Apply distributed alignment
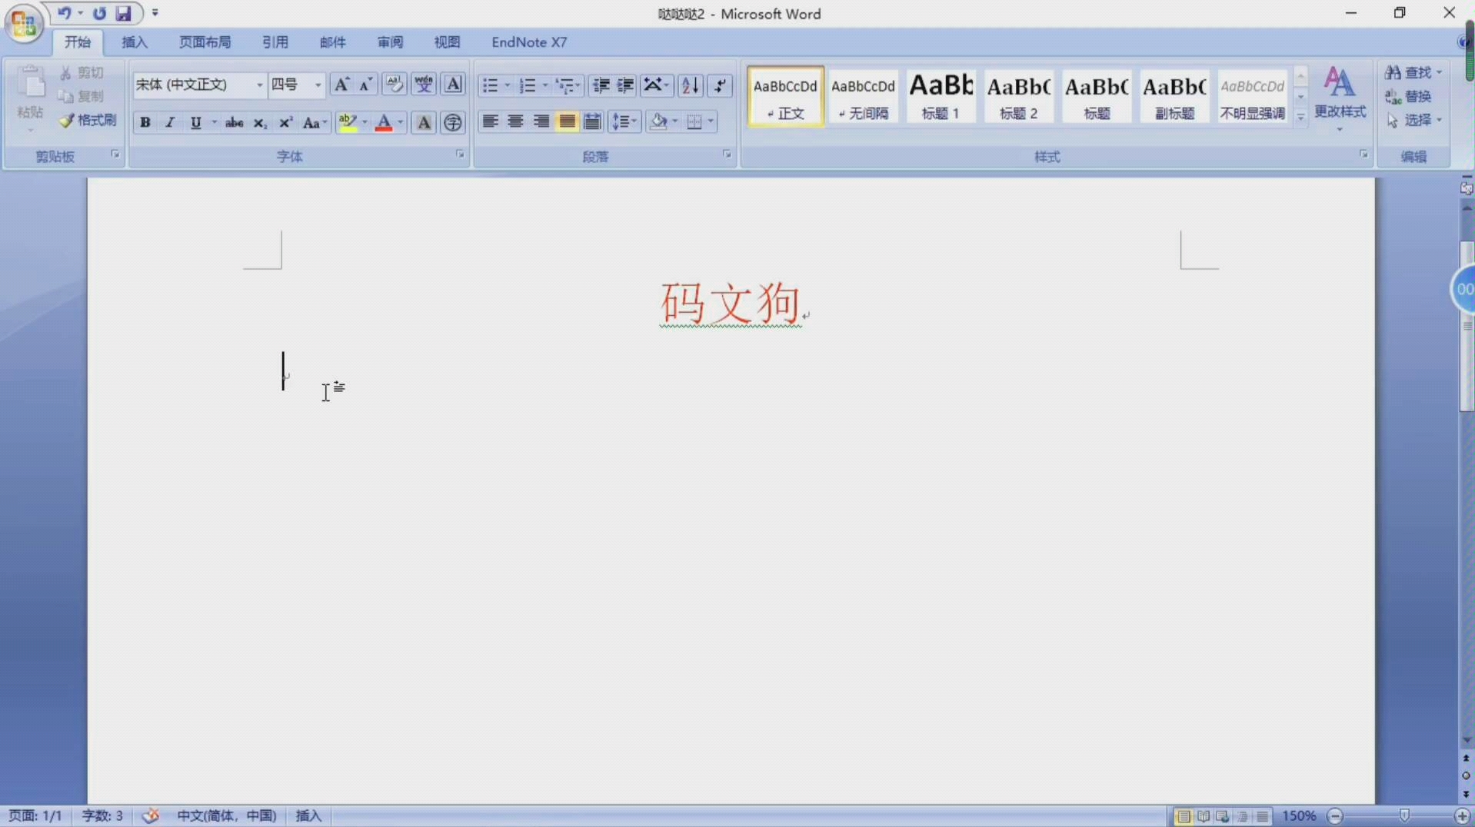The image size is (1475, 827). click(x=592, y=121)
